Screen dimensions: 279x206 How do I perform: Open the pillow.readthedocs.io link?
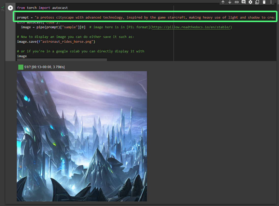[x=191, y=27]
